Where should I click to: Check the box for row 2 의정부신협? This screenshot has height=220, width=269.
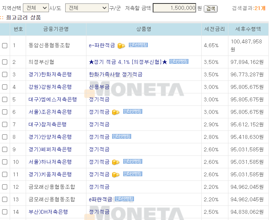click(5, 62)
